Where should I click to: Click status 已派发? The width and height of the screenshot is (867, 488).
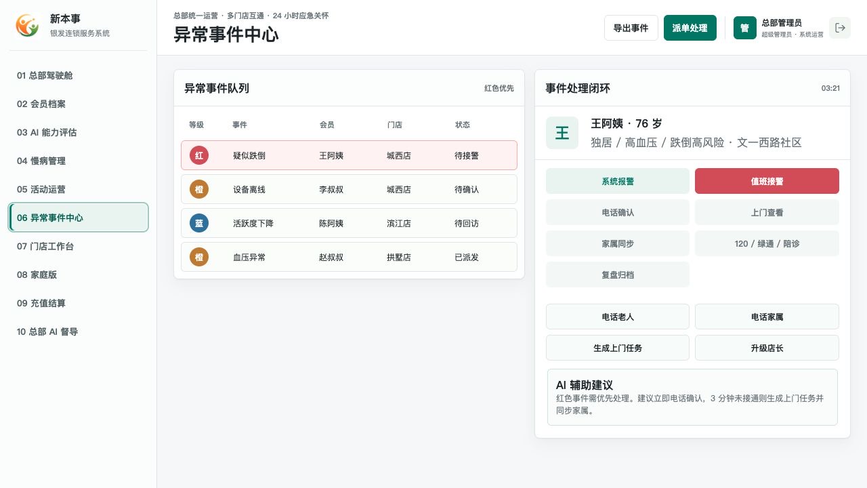pyautogui.click(x=467, y=257)
